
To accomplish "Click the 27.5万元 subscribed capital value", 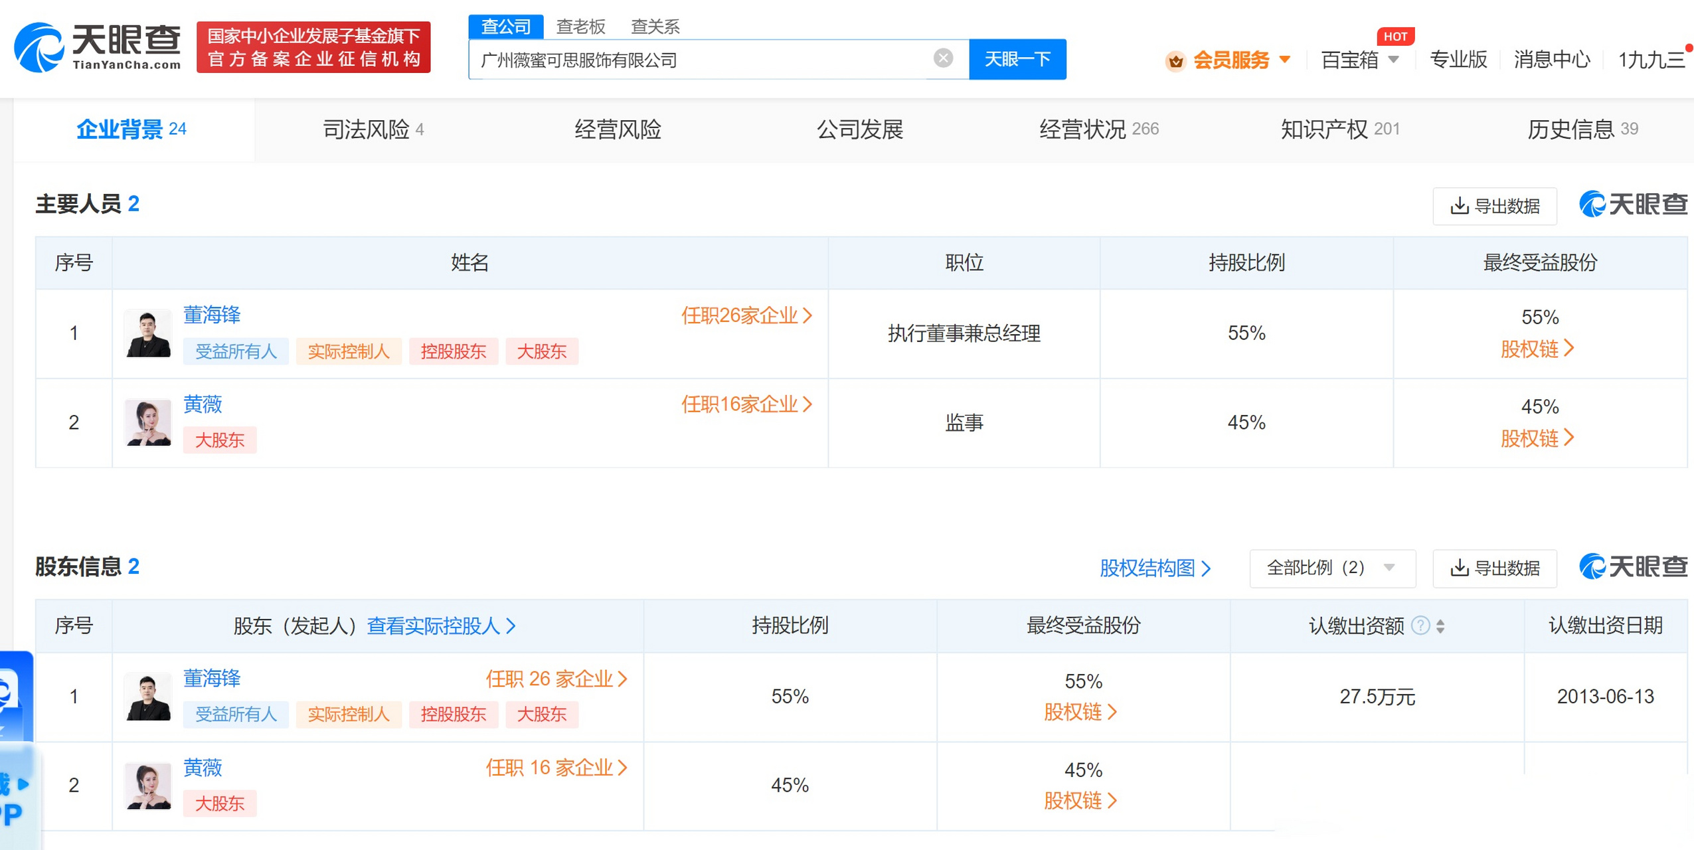I will click(x=1377, y=697).
